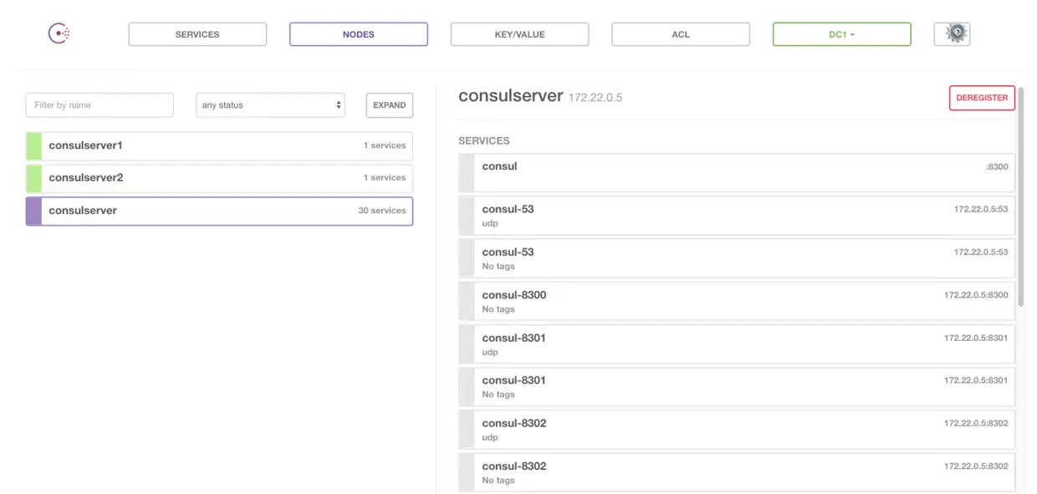Switch to the ACL tab
This screenshot has height=494, width=1037.
[x=680, y=33]
